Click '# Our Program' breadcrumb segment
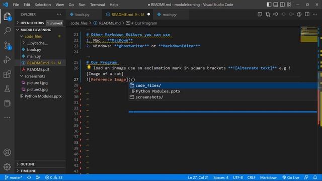The height and width of the screenshot is (181, 322). click(x=141, y=23)
